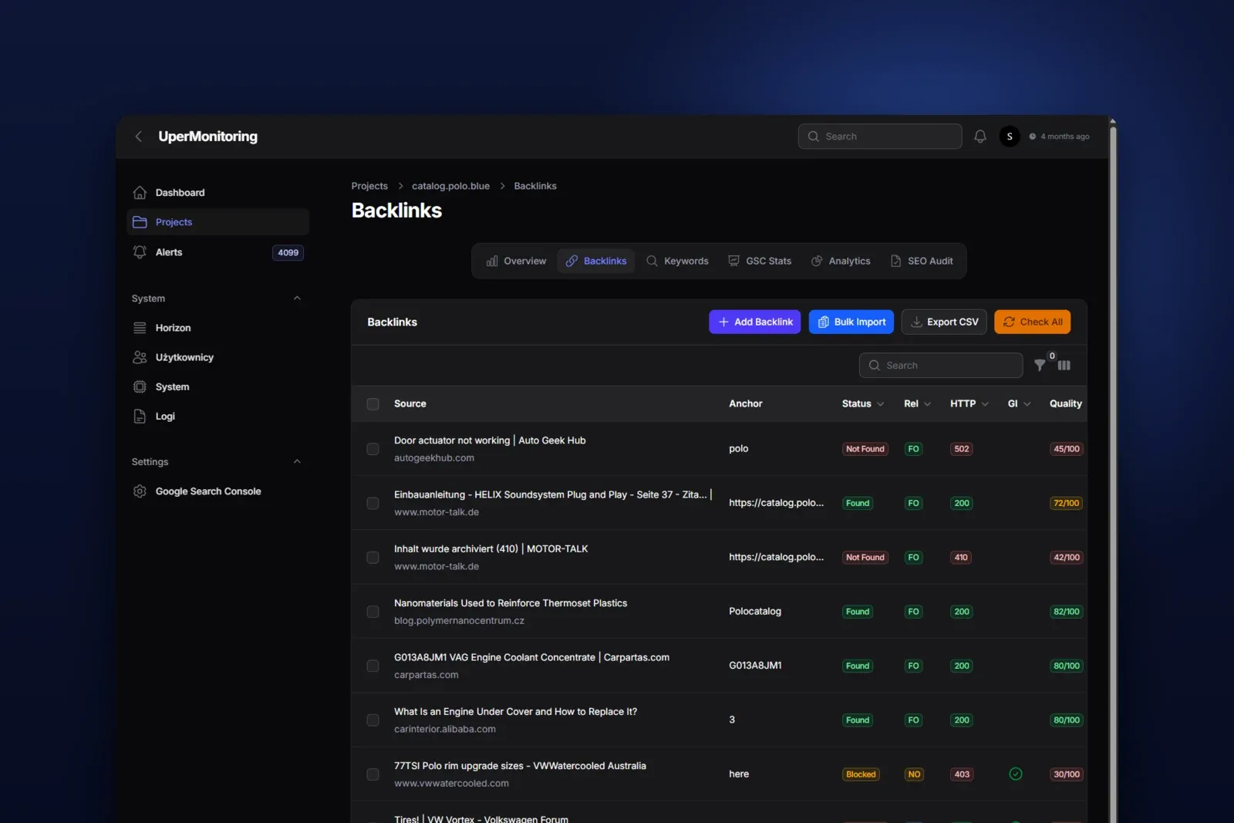Open the table filter funnel icon

[1040, 366]
